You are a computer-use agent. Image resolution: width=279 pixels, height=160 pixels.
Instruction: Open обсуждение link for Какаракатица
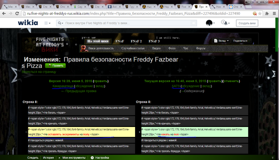click(84, 86)
